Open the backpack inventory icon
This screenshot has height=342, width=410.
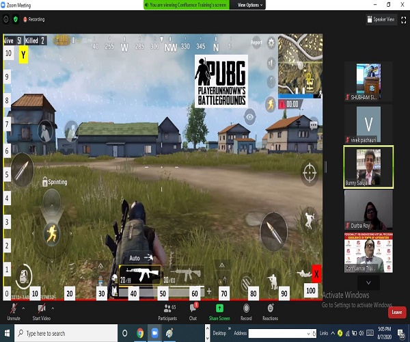tap(23, 276)
